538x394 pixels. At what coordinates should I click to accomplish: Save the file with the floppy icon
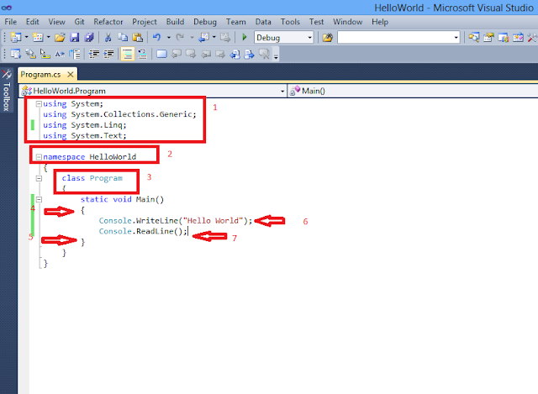75,37
